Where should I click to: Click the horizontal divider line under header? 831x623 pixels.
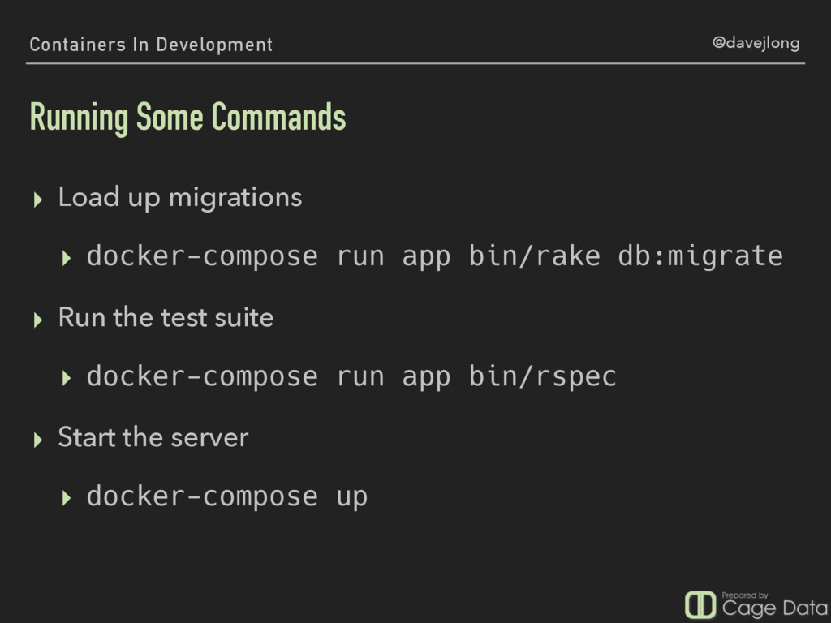pyautogui.click(x=415, y=63)
